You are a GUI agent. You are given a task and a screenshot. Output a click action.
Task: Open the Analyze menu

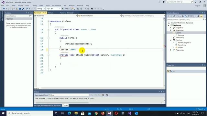[72, 5]
